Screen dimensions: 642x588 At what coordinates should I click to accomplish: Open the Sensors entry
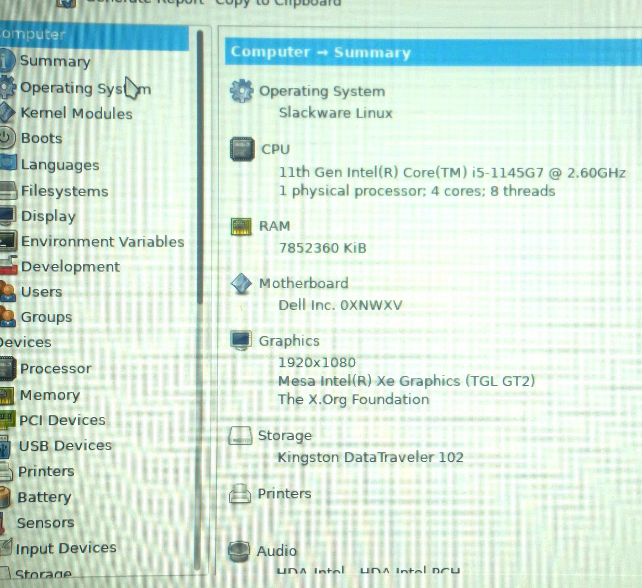click(x=45, y=523)
